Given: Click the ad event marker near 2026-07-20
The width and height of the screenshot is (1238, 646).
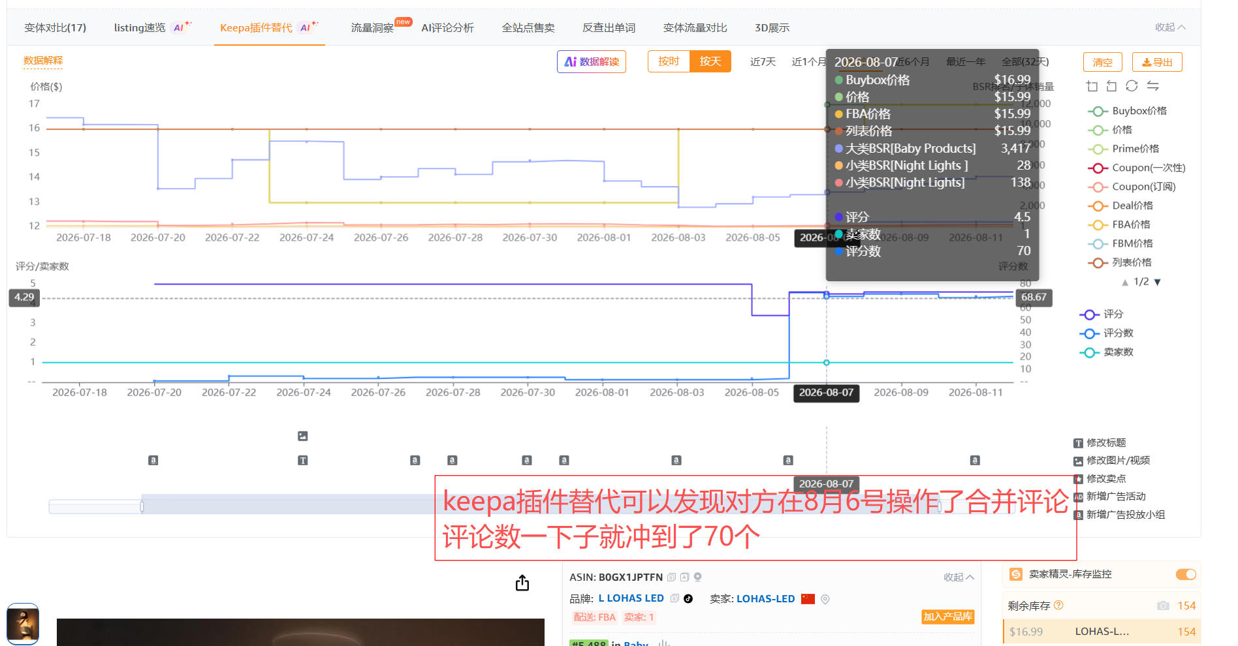Looking at the screenshot, I should [x=153, y=460].
